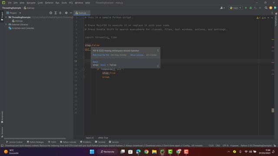Click PyCharm app logo in title bar

coord(3,3)
